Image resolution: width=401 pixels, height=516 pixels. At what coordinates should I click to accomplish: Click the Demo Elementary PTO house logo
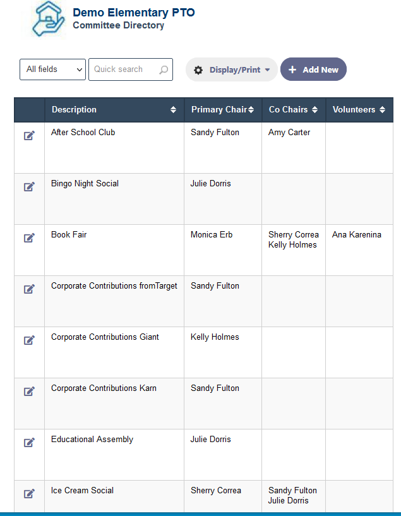[x=48, y=19]
